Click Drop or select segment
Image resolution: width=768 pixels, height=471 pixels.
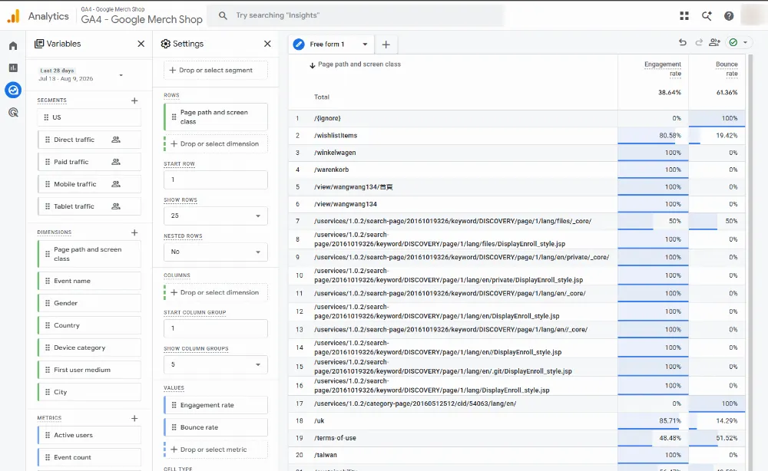click(216, 71)
